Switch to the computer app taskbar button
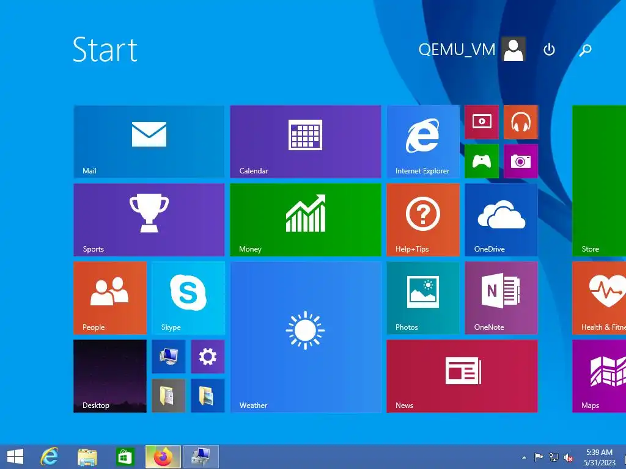The height and width of the screenshot is (469, 626). pyautogui.click(x=201, y=457)
